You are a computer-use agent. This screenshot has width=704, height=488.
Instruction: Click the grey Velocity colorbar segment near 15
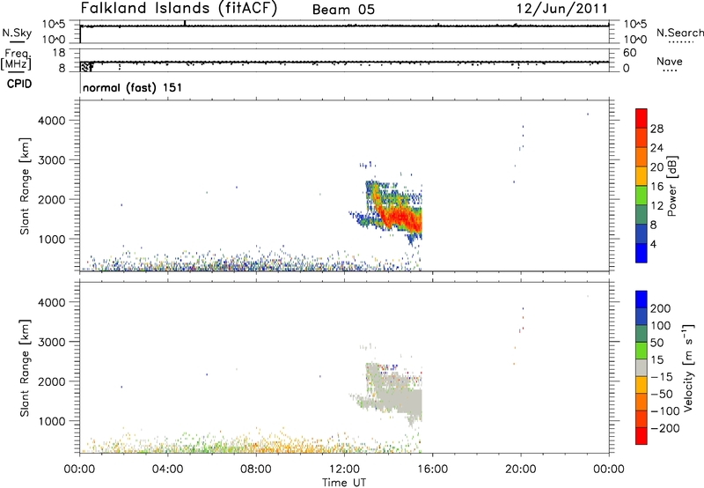click(642, 367)
